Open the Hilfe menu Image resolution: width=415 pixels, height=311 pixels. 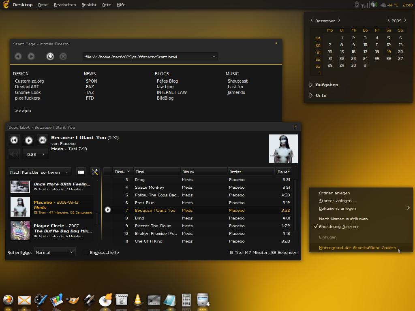(x=121, y=5)
